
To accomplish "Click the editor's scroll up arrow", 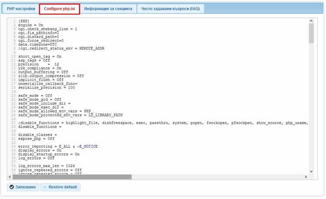I will [311, 21].
